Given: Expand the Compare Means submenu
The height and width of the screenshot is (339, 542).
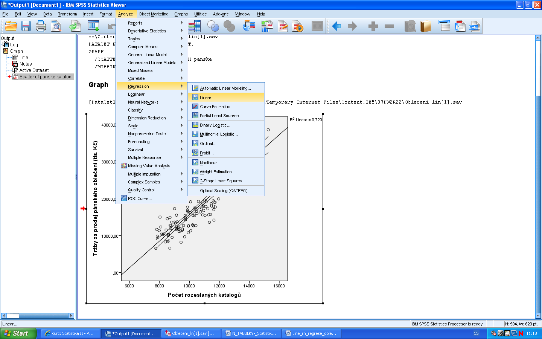Looking at the screenshot, I should tap(152, 47).
